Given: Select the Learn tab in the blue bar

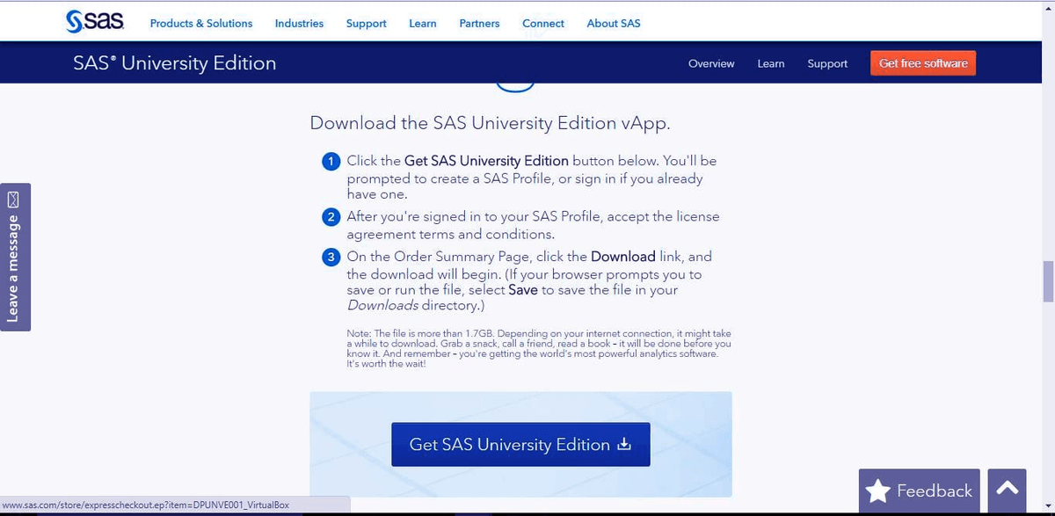Looking at the screenshot, I should point(770,63).
